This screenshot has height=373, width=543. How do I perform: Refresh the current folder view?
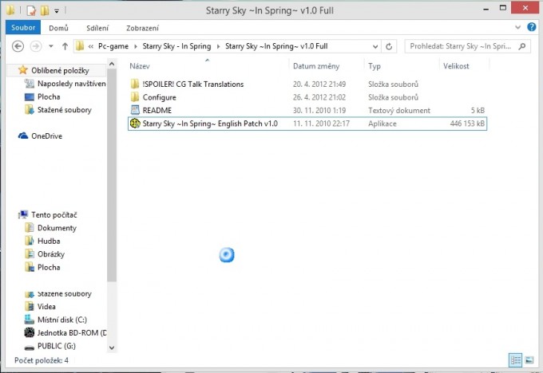click(389, 46)
